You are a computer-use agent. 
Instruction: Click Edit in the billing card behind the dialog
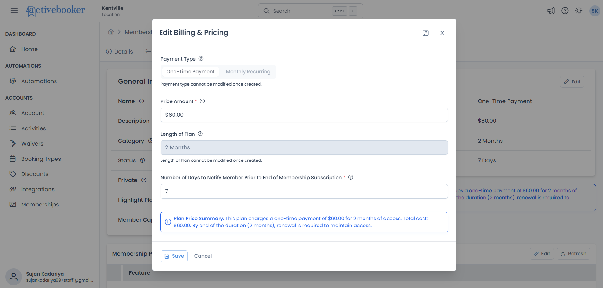tap(572, 82)
